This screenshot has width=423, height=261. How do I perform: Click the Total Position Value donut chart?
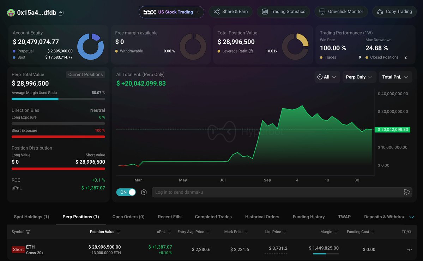click(x=295, y=47)
